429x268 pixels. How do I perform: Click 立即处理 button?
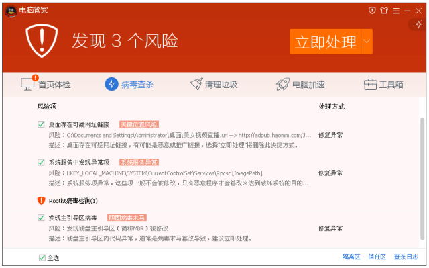point(326,42)
